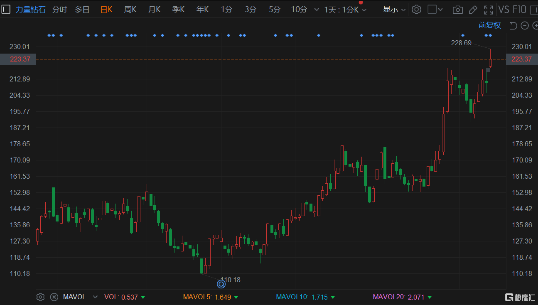Viewport: 538px width, 305px height.
Task: Enter fullscreen chart mode
Action: tap(489, 9)
